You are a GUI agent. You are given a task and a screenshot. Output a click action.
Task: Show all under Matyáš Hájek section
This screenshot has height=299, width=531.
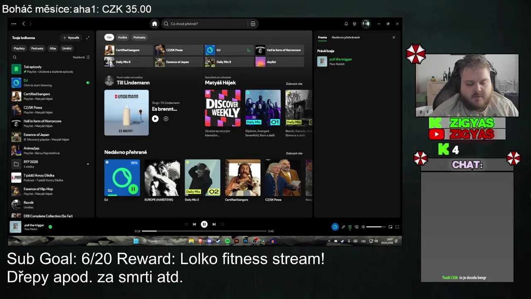click(x=294, y=84)
